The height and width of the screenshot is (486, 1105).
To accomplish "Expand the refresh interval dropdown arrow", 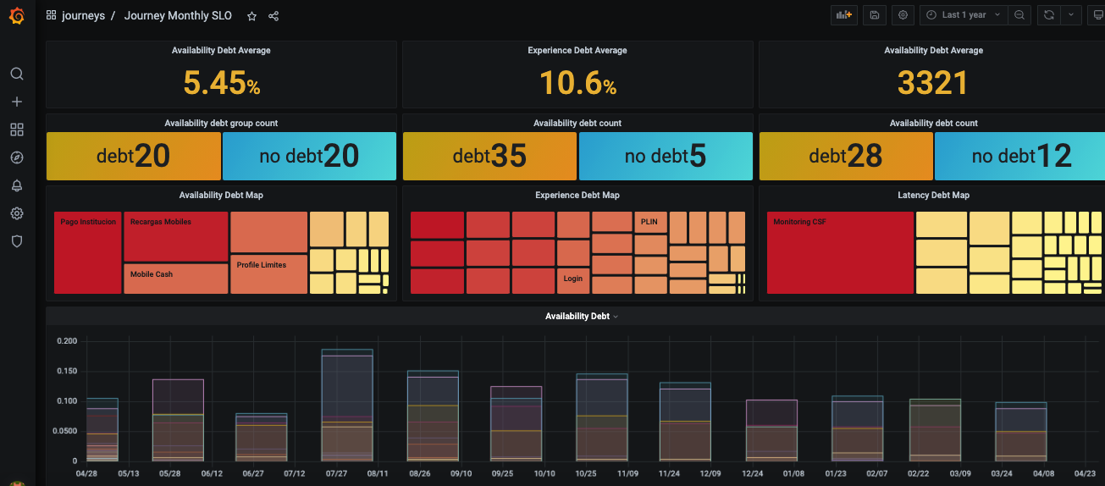I will click(1071, 15).
